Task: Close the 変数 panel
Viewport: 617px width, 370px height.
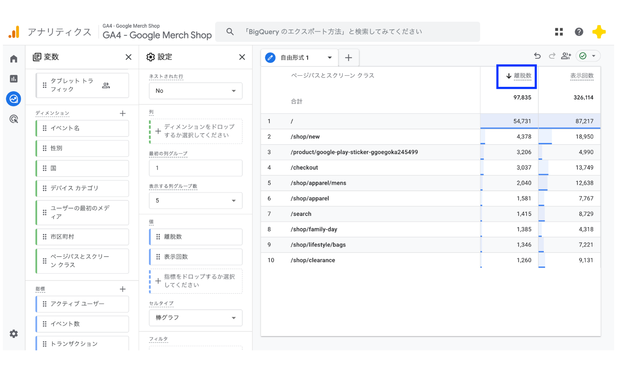Action: [128, 57]
